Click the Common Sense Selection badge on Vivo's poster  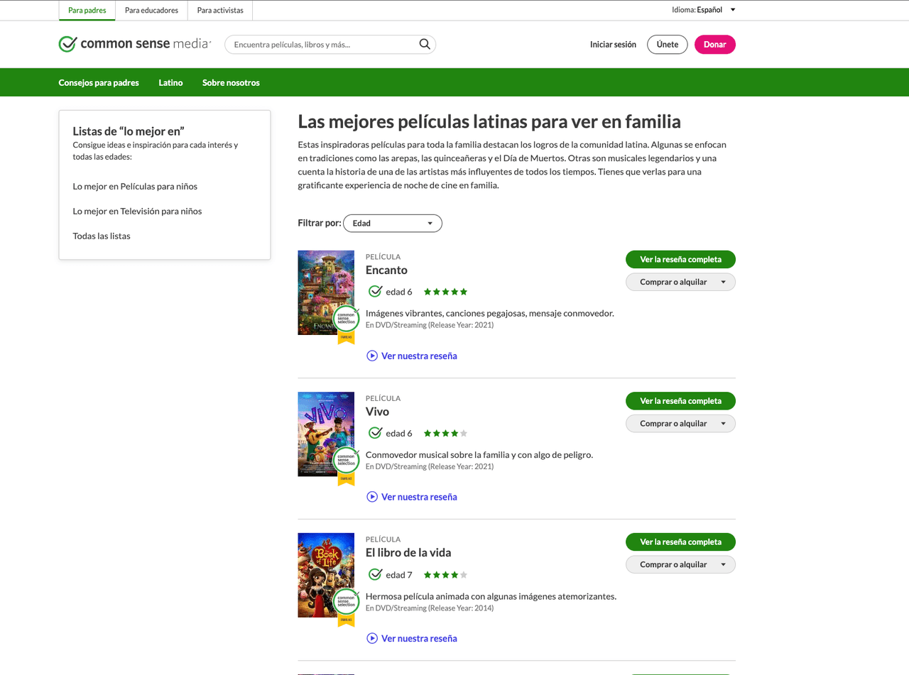346,459
